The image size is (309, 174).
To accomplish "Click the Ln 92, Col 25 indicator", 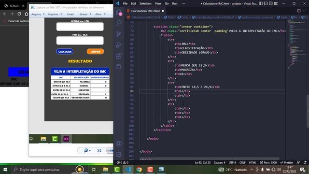I will pos(203,162).
